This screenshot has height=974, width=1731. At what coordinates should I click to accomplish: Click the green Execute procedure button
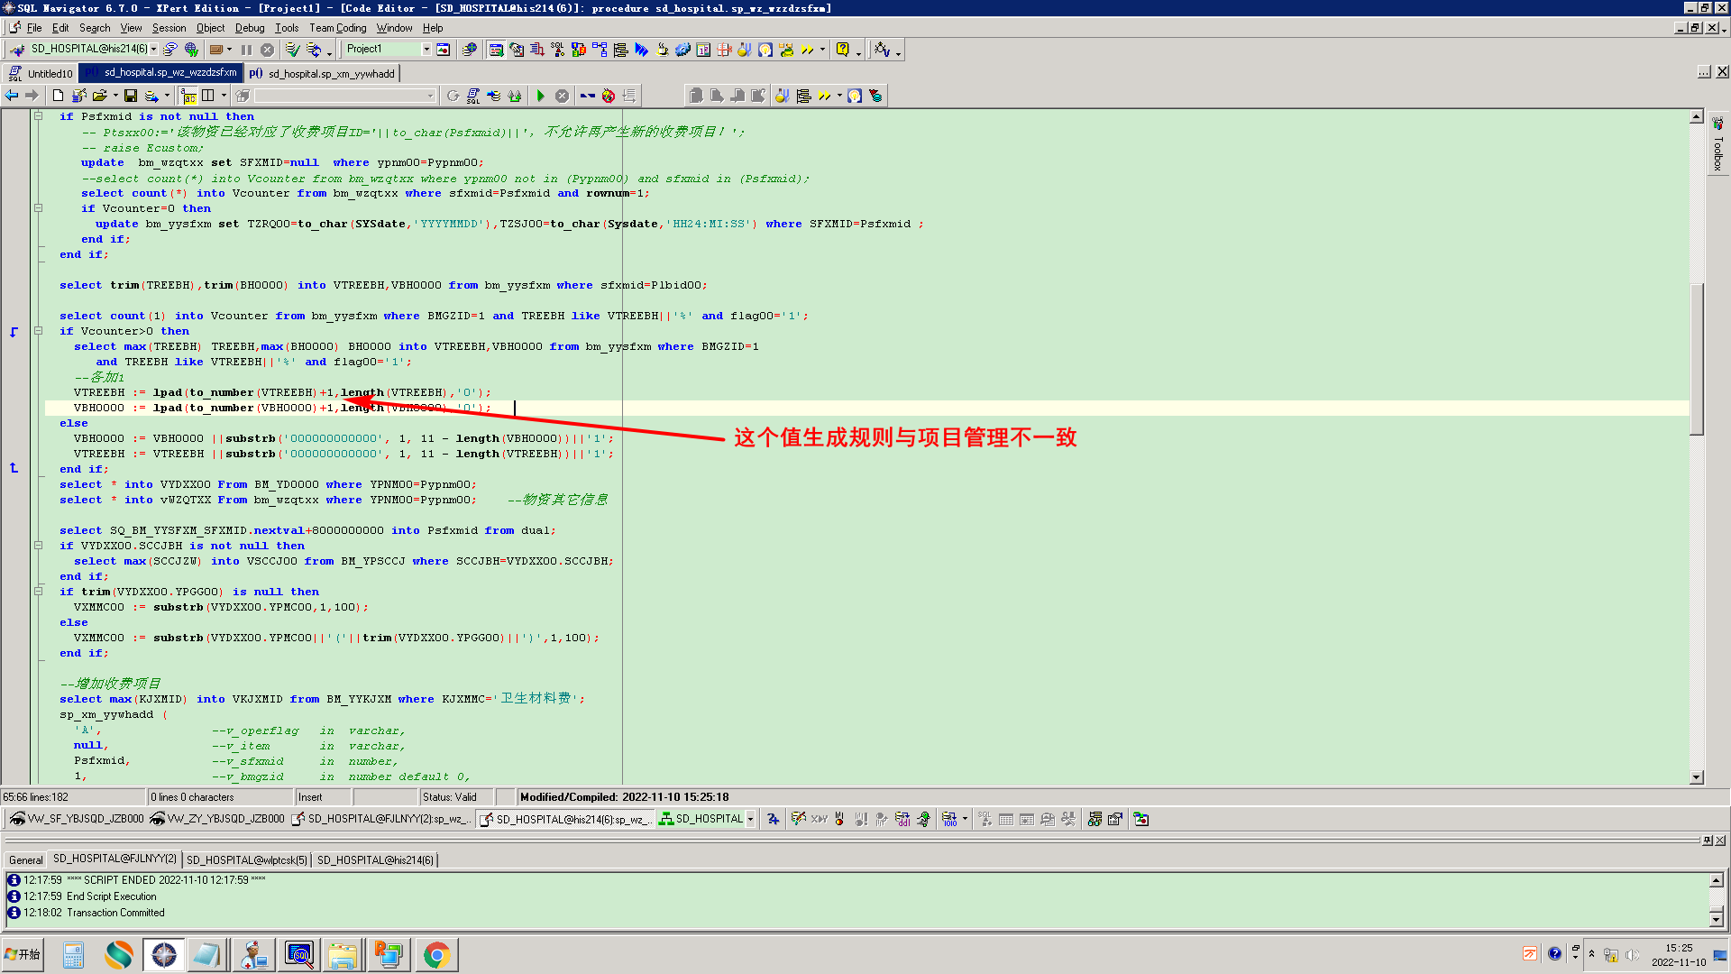coord(540,96)
